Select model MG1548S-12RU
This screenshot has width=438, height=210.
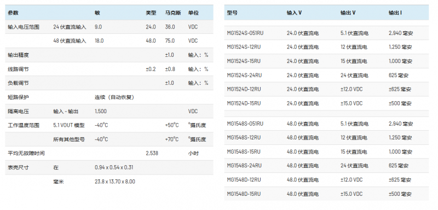[244, 137]
